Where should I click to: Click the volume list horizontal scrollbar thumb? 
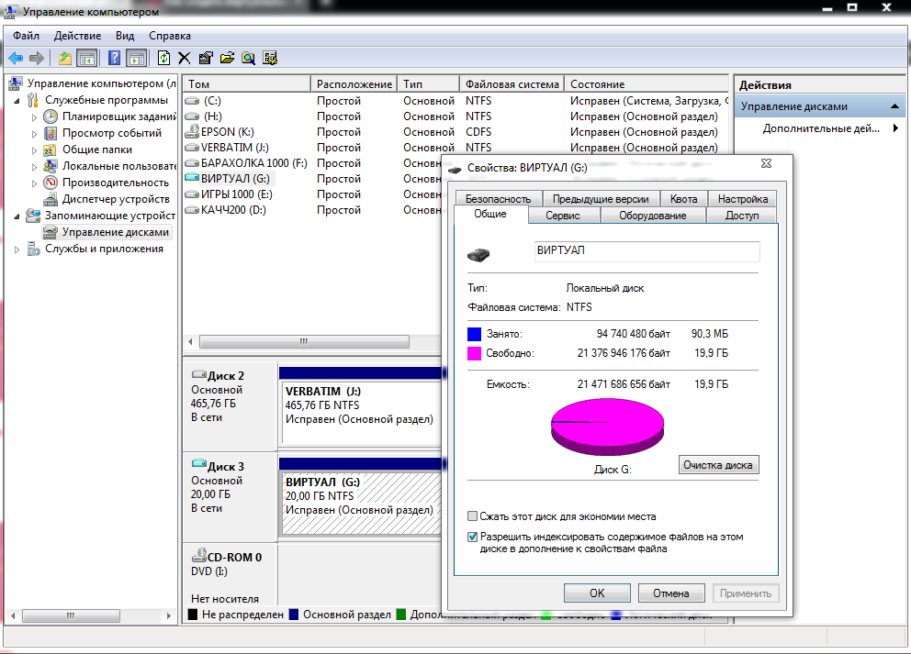point(305,341)
